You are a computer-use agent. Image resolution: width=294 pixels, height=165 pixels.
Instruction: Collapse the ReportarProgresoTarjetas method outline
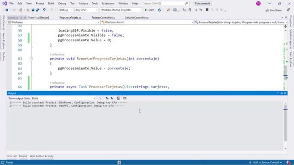click(x=31, y=59)
